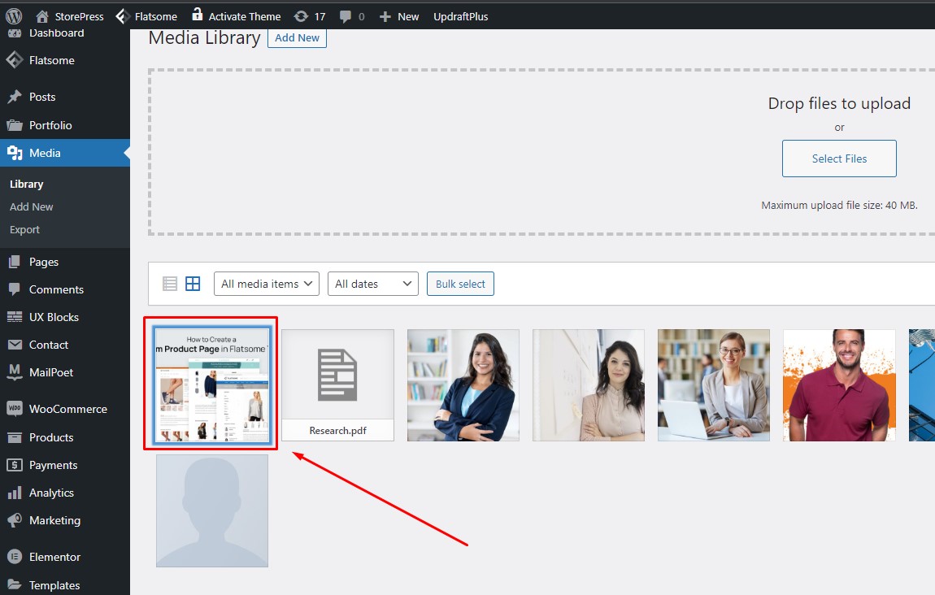The image size is (935, 595).
Task: Switch to list view mode
Action: click(x=170, y=284)
